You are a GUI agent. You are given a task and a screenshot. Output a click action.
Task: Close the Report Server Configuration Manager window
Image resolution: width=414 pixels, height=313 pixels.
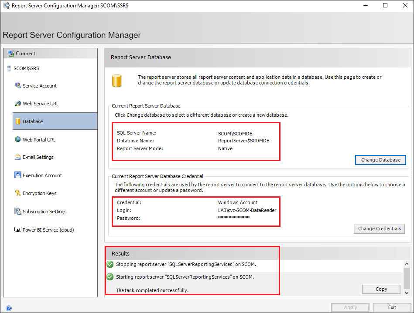point(405,5)
